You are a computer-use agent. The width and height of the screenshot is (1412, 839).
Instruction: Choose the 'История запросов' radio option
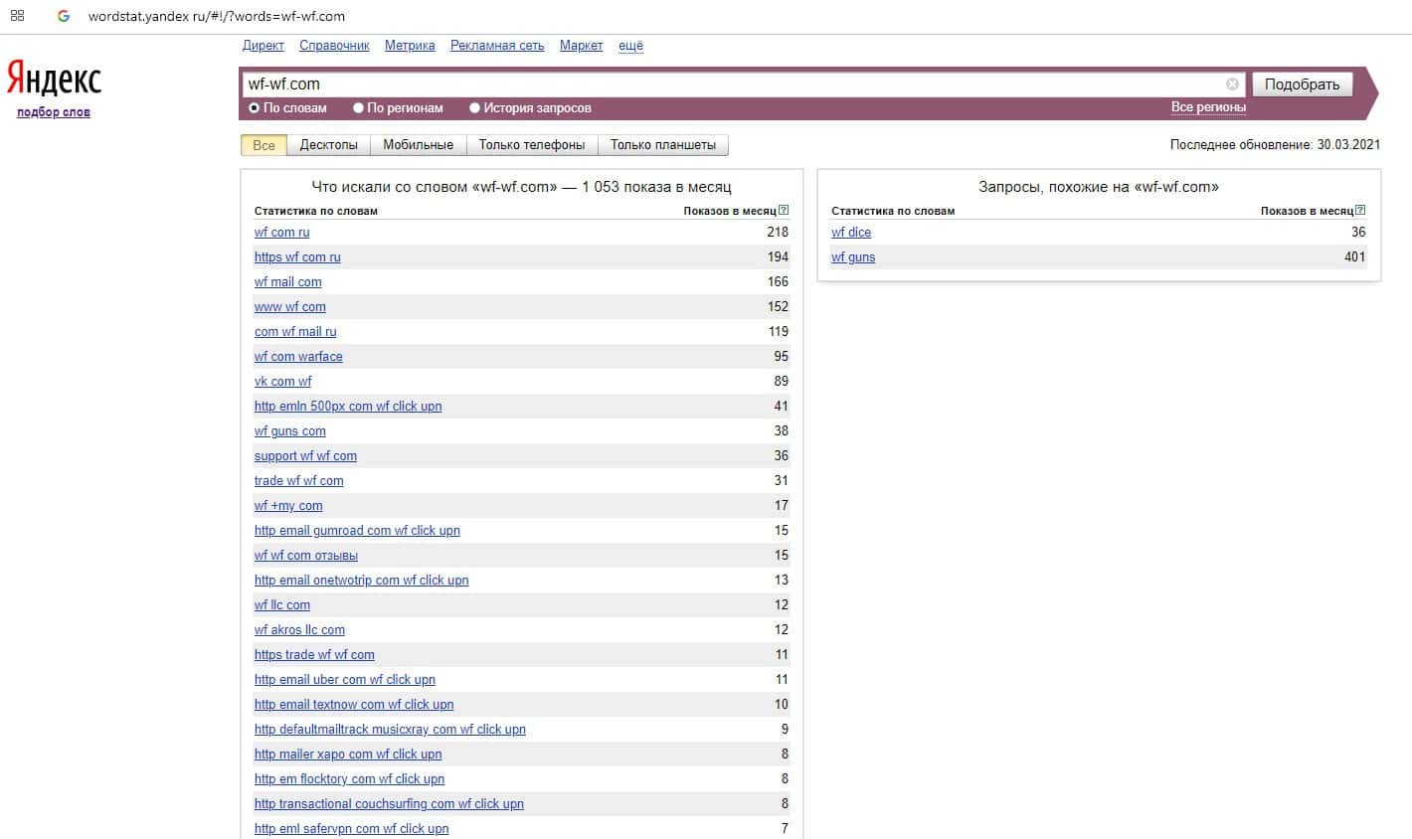pos(475,107)
